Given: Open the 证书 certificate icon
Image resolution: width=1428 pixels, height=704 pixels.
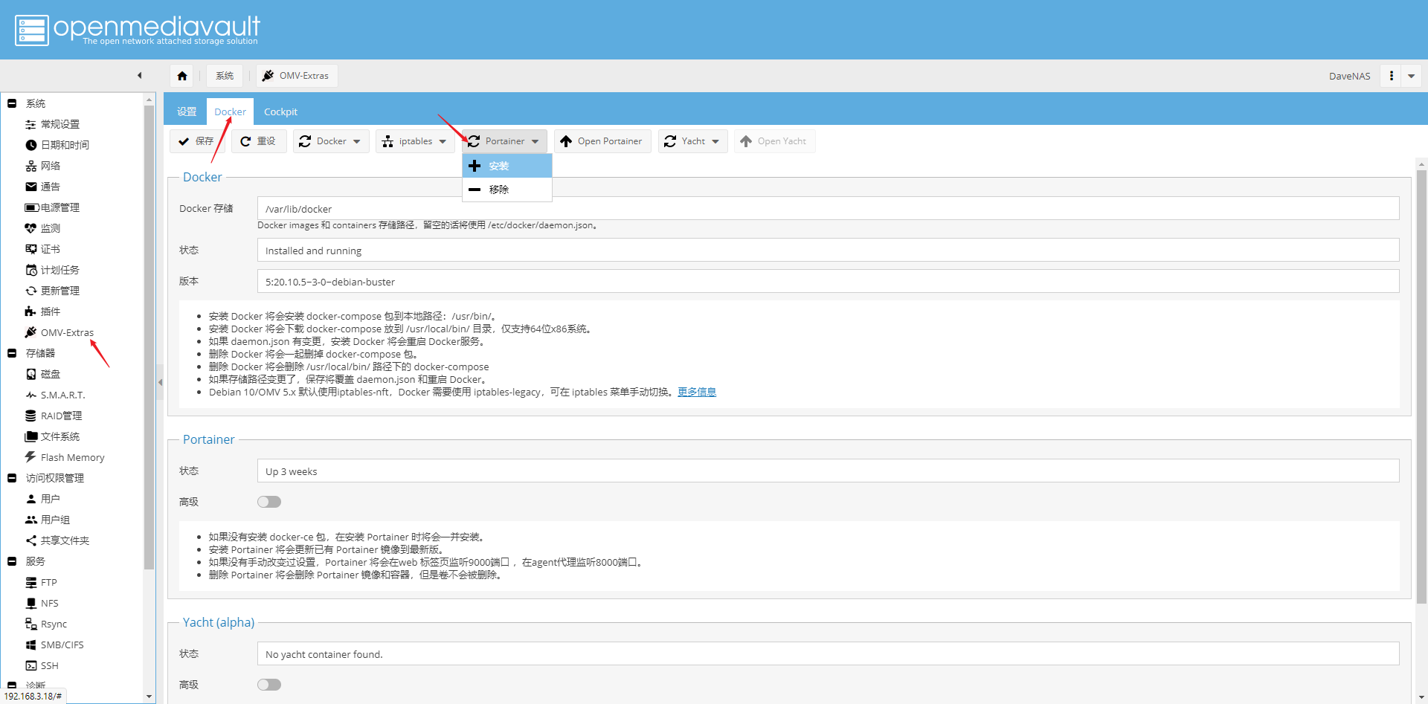Looking at the screenshot, I should coord(31,249).
